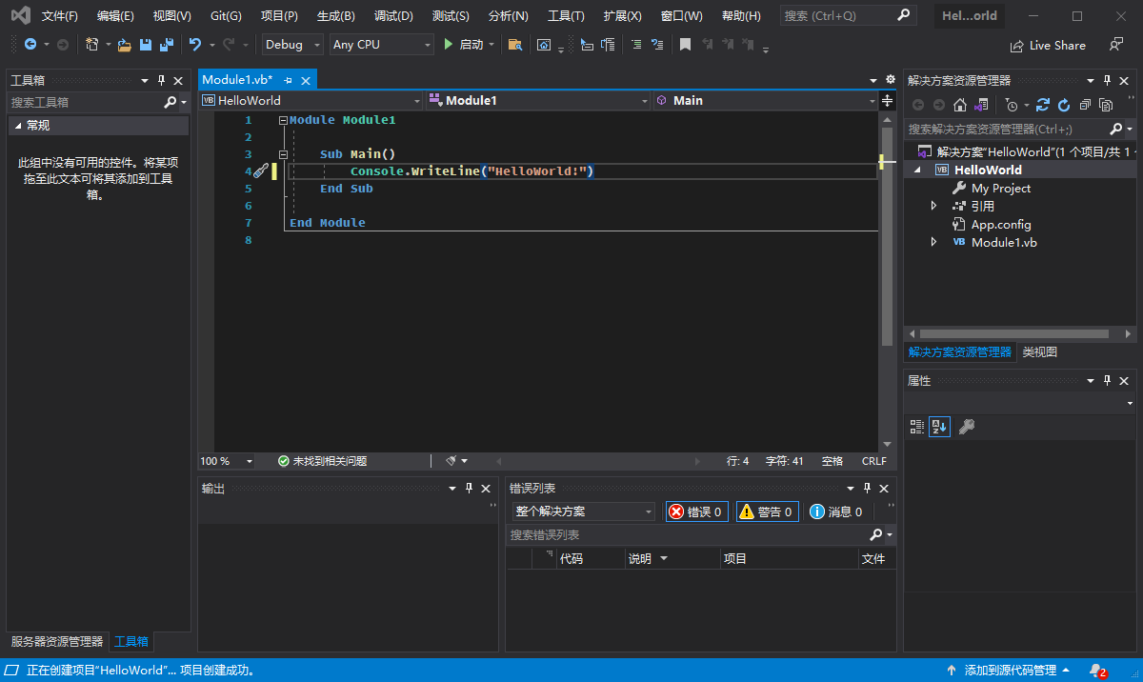Viewport: 1143px width, 682px height.
Task: Open the Debug configuration dropdown
Action: coord(292,45)
